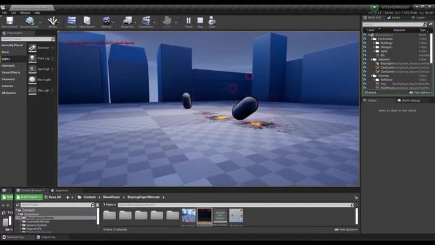Open the File menu

point(5,13)
